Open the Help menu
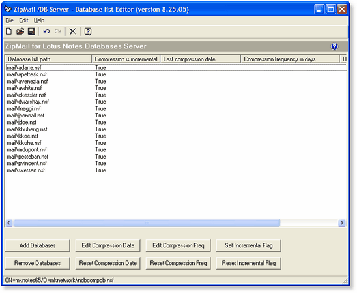This screenshot has height=293, width=357. click(39, 20)
